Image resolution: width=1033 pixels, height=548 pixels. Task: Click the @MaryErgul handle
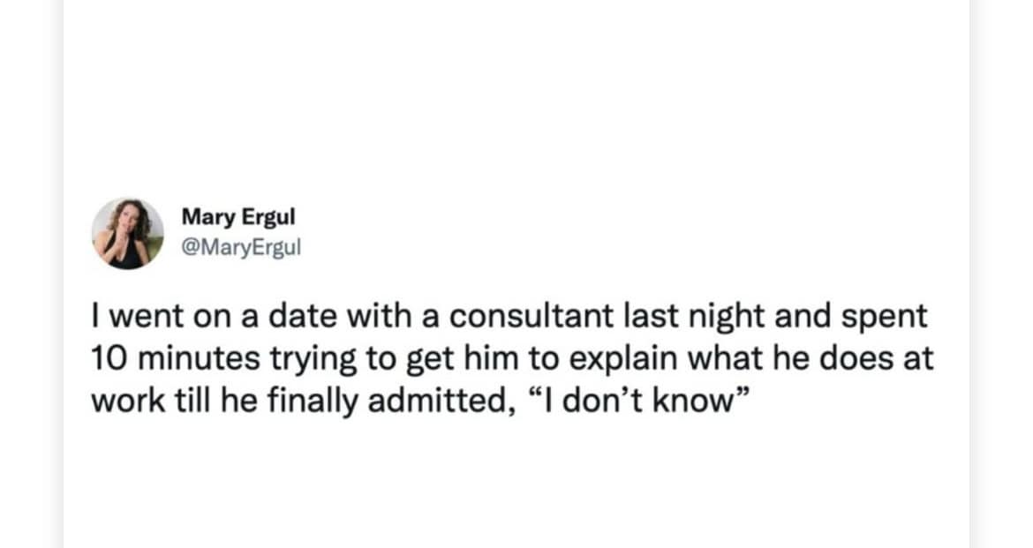tap(241, 246)
